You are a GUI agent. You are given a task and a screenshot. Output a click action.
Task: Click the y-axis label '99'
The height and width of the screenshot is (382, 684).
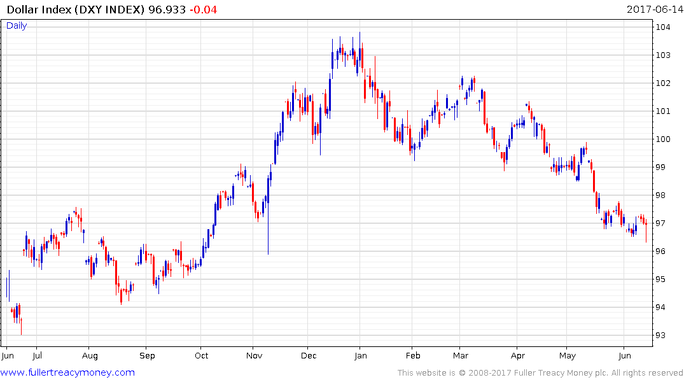pyautogui.click(x=660, y=167)
